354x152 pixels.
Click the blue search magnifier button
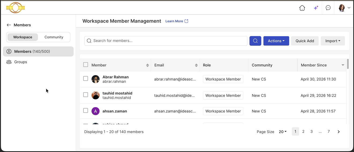[255, 41]
